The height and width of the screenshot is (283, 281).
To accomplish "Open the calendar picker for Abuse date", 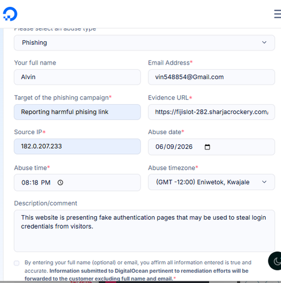I will tap(207, 147).
